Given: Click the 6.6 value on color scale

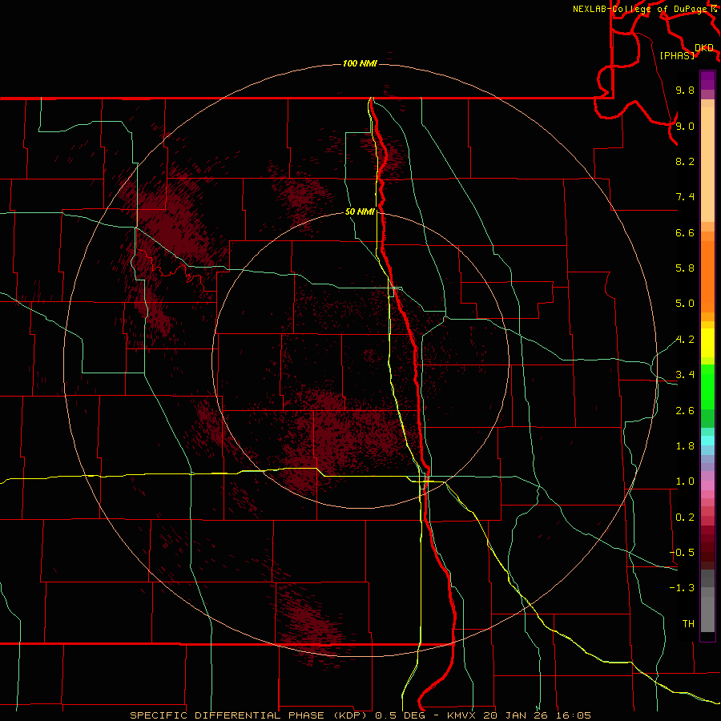Looking at the screenshot, I should (x=685, y=232).
